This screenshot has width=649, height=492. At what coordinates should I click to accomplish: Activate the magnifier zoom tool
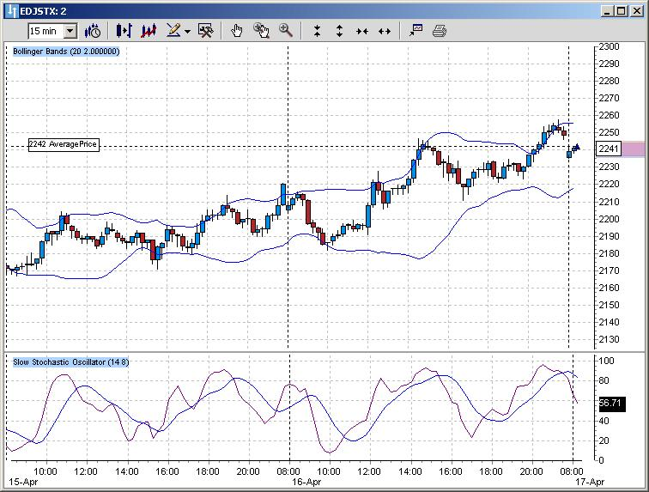point(286,31)
